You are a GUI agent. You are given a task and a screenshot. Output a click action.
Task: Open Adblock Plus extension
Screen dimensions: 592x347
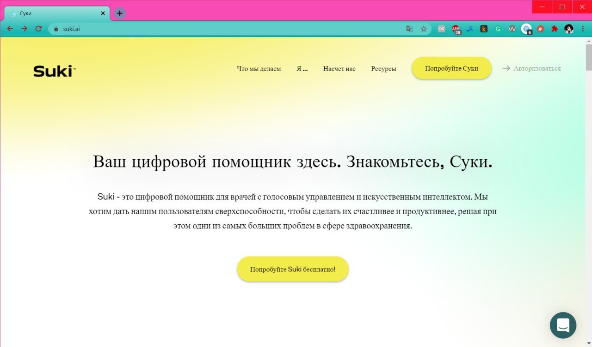click(x=456, y=29)
